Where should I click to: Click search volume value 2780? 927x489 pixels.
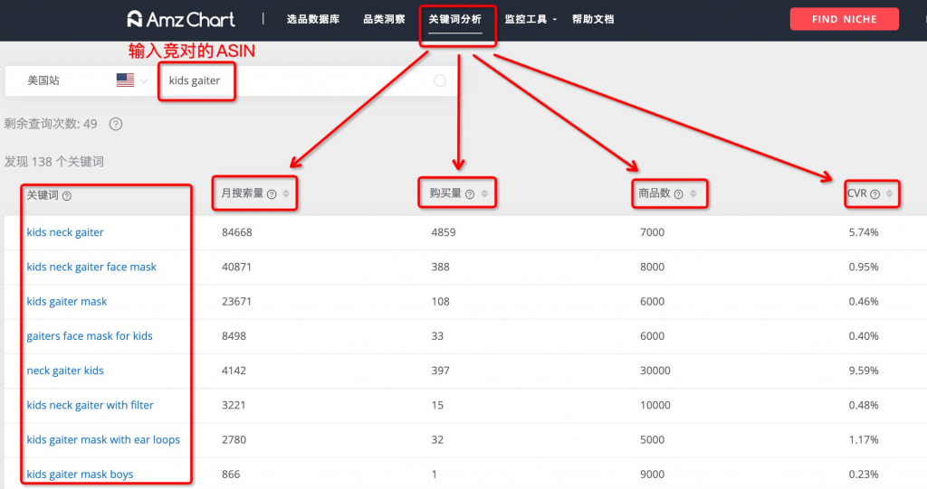pyautogui.click(x=234, y=440)
